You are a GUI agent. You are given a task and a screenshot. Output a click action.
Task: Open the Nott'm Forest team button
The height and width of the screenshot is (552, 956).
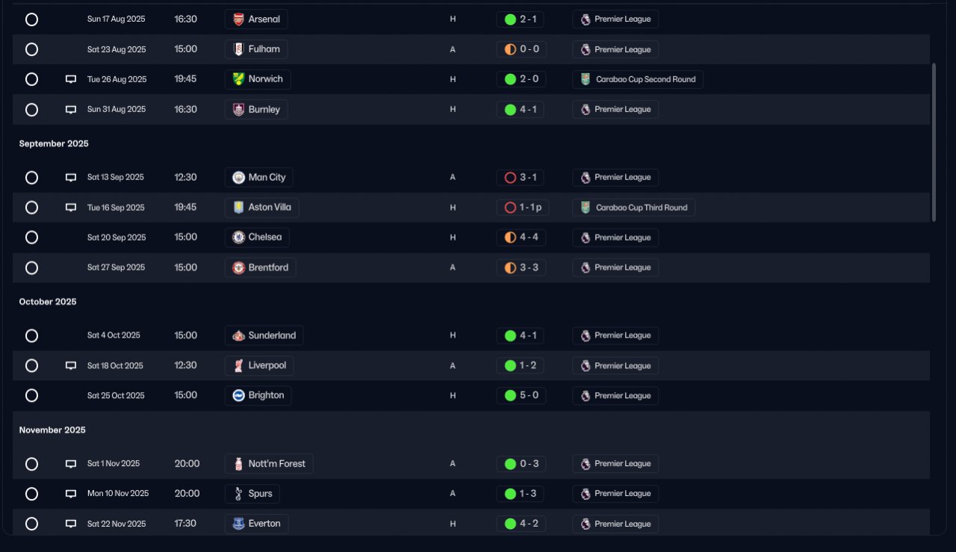(269, 464)
